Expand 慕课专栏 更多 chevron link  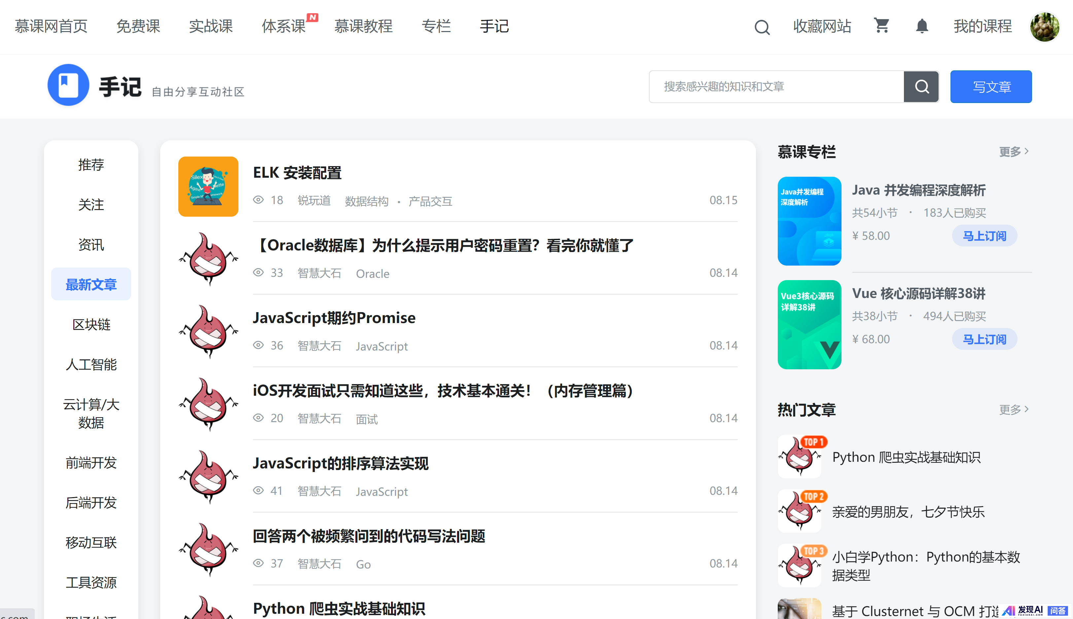click(1014, 151)
